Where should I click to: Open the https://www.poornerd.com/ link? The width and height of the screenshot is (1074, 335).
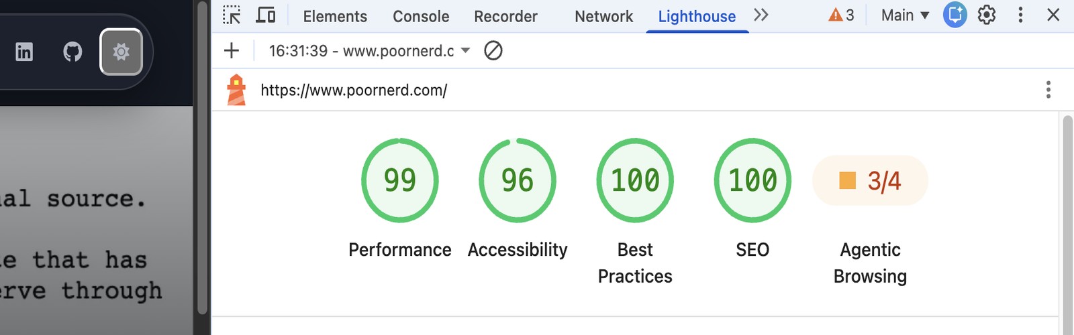354,90
